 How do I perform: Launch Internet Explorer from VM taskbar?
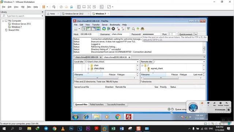86,117
